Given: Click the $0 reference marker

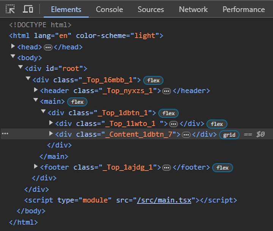Looking at the screenshot, I should [x=260, y=134].
